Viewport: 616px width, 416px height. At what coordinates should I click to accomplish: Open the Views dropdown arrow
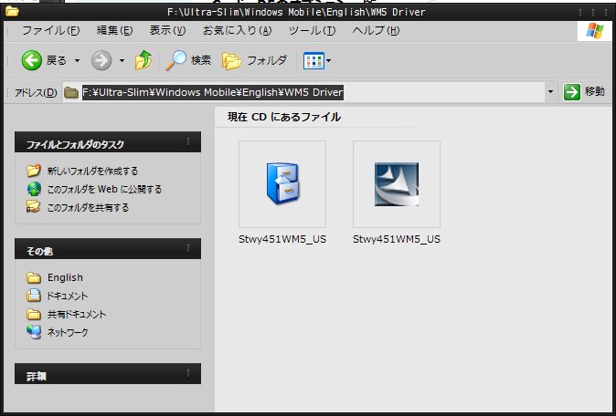click(x=329, y=61)
